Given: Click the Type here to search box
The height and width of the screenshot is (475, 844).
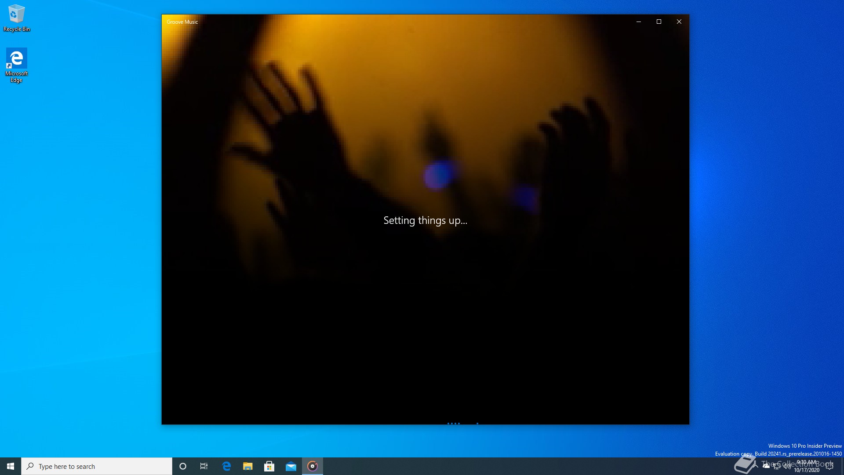Looking at the screenshot, I should point(97,466).
